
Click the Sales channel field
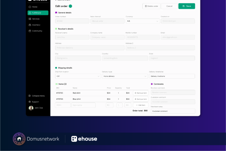click(107, 21)
